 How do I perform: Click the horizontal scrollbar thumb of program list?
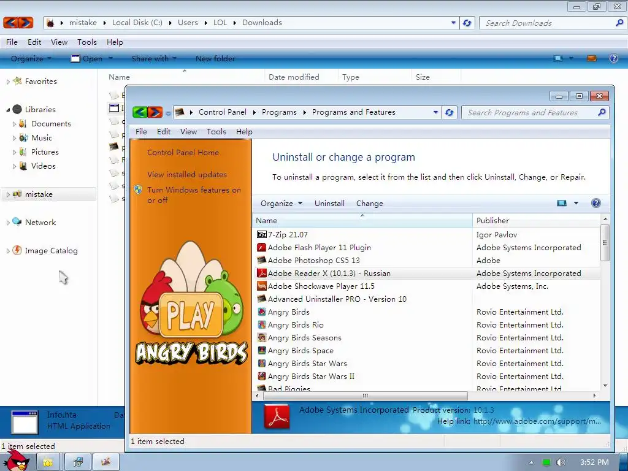[x=366, y=396]
